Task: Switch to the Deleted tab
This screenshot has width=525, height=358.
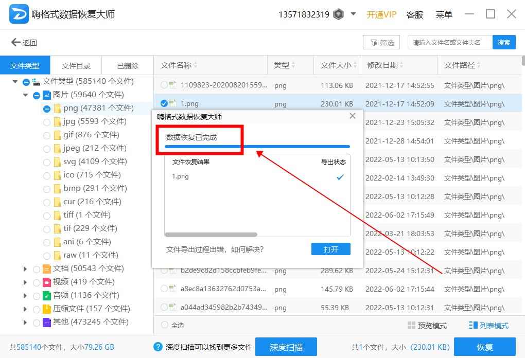Action: (127, 66)
